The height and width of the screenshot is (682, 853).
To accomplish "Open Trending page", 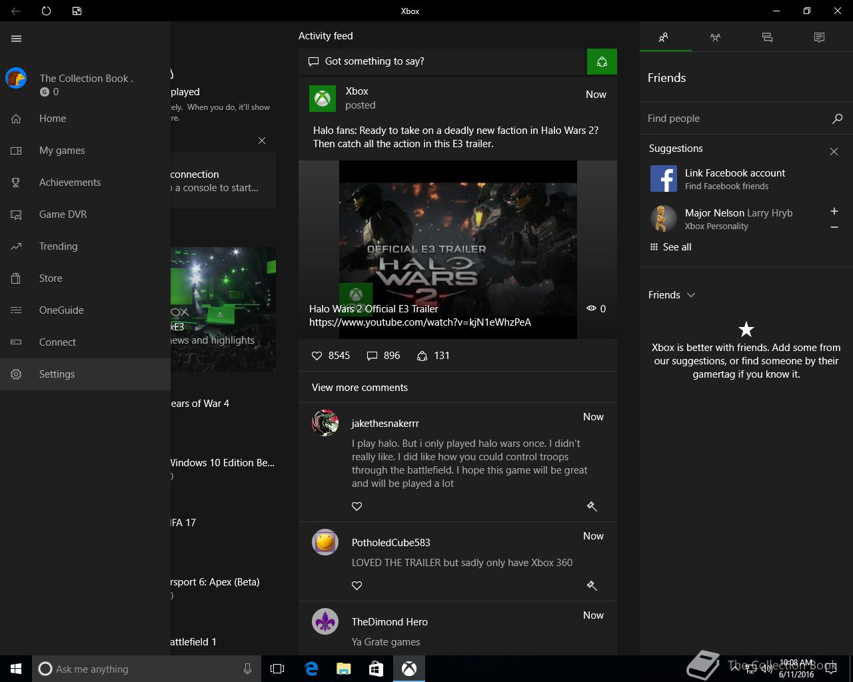I will point(85,246).
